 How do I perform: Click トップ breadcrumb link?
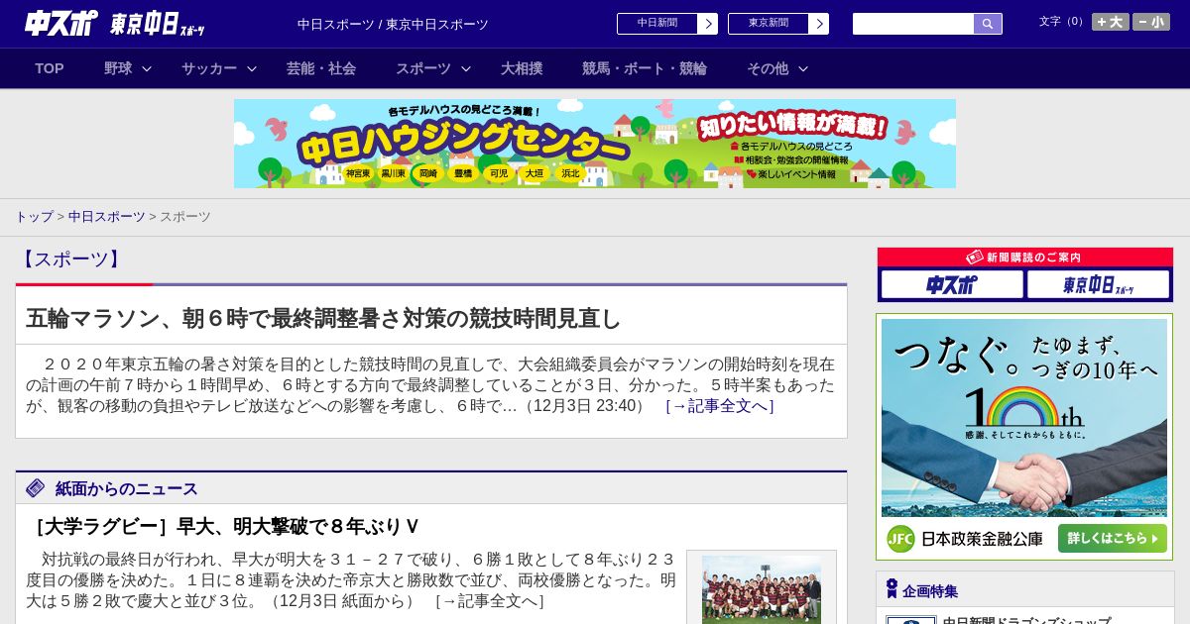pyautogui.click(x=34, y=216)
